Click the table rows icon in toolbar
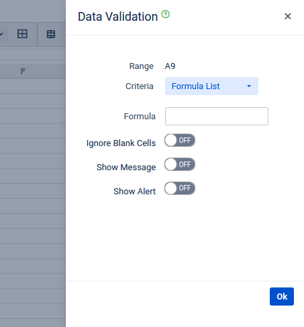This screenshot has width=304, height=327. (51, 34)
